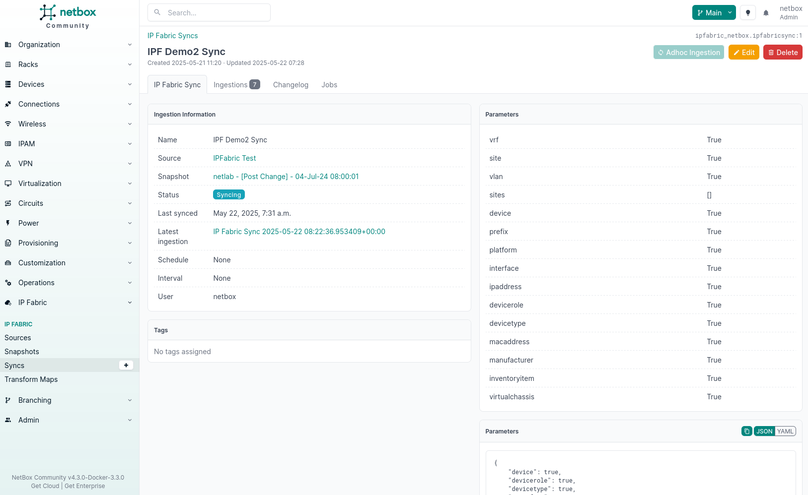Open the IPFabric Test source link
808x495 pixels.
(x=234, y=158)
